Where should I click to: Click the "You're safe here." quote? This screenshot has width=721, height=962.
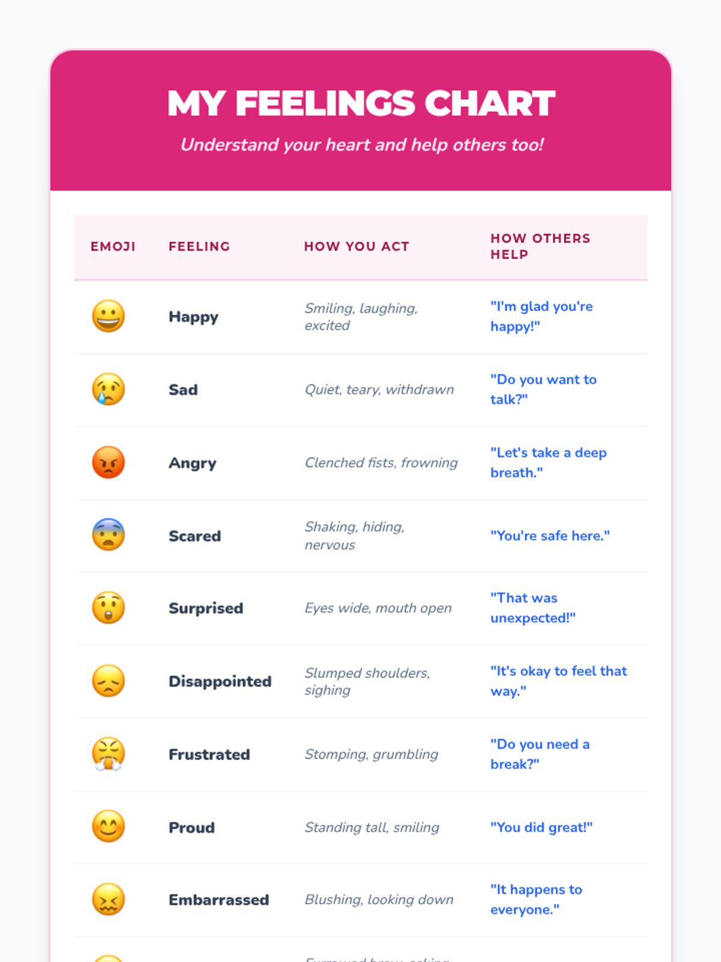coord(550,536)
